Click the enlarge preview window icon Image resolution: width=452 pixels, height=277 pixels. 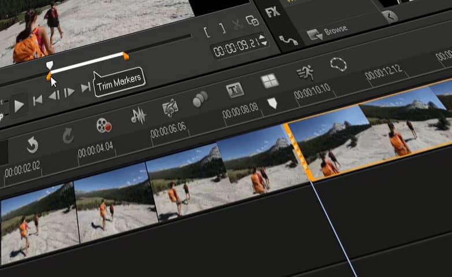pyautogui.click(x=252, y=21)
